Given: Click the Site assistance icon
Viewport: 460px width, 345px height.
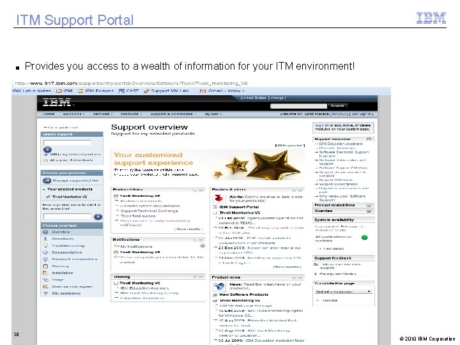Looking at the screenshot, I should pyautogui.click(x=45, y=293).
